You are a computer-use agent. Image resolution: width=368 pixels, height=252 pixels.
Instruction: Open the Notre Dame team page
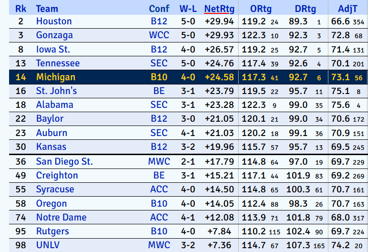pos(61,218)
